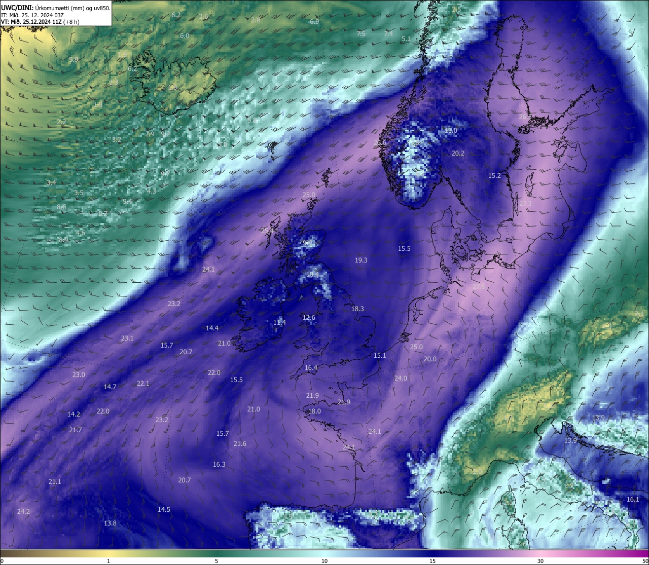Click the 13.8 map value

(x=110, y=523)
